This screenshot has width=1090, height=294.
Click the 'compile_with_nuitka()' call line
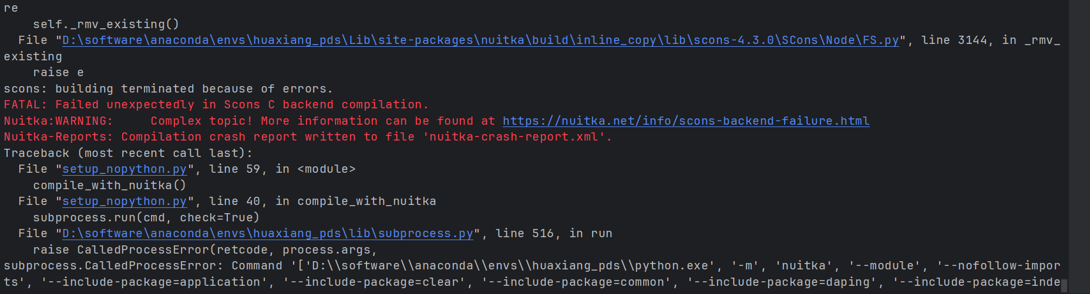(110, 185)
